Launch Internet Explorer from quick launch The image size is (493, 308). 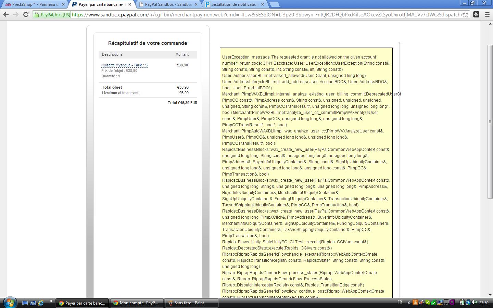click(41, 303)
